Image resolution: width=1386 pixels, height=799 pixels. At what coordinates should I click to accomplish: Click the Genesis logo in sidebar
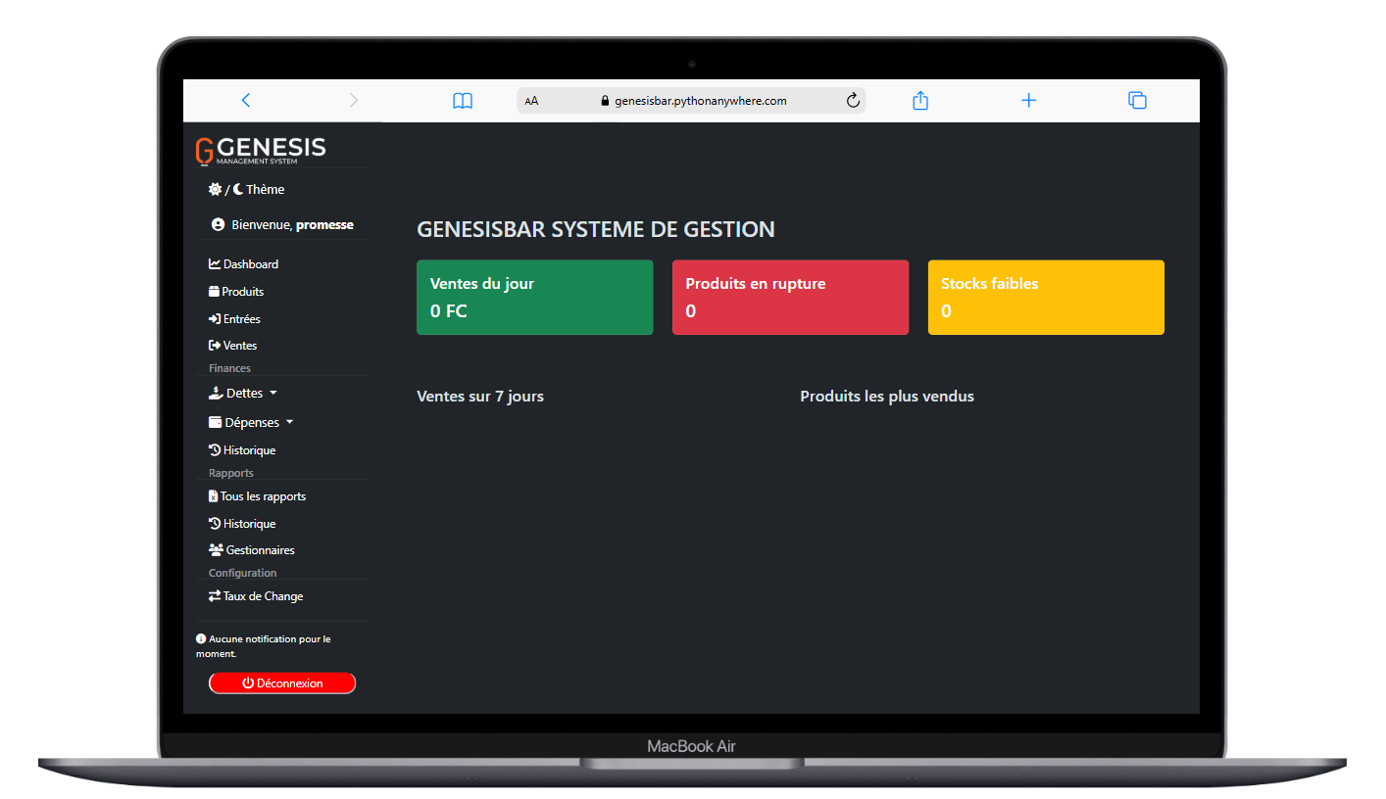click(x=261, y=150)
